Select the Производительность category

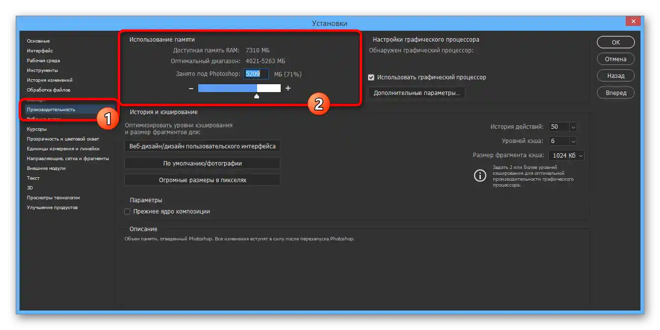[x=51, y=110]
